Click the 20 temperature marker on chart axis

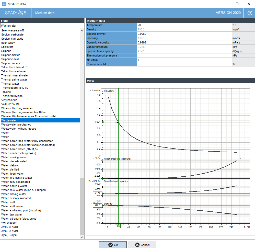point(118,226)
